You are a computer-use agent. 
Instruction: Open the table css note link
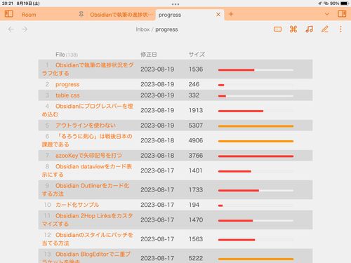(67, 95)
